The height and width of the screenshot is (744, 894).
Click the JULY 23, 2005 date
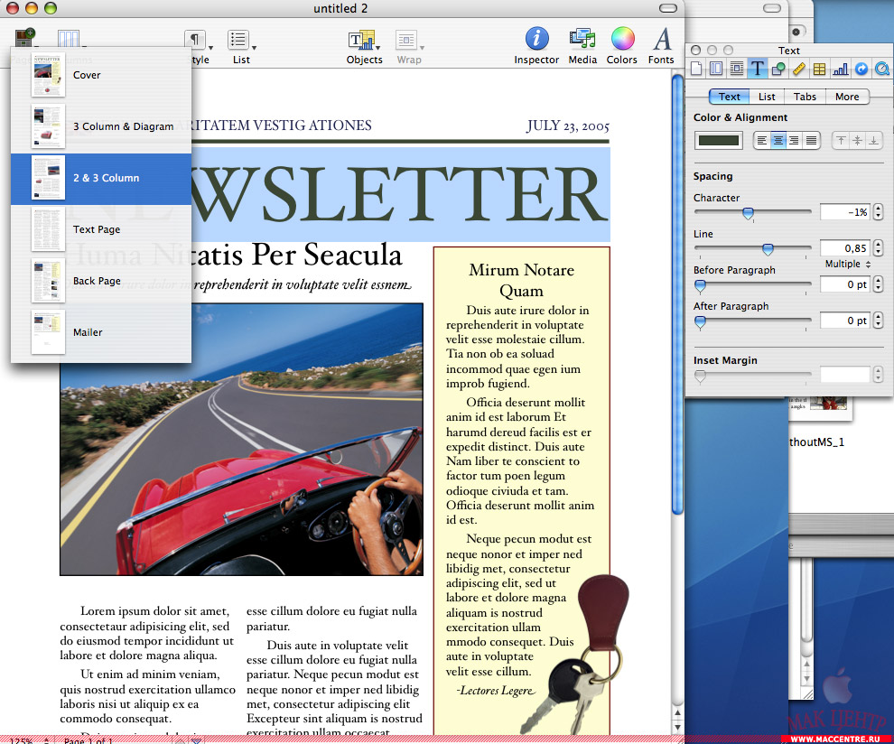tap(568, 126)
